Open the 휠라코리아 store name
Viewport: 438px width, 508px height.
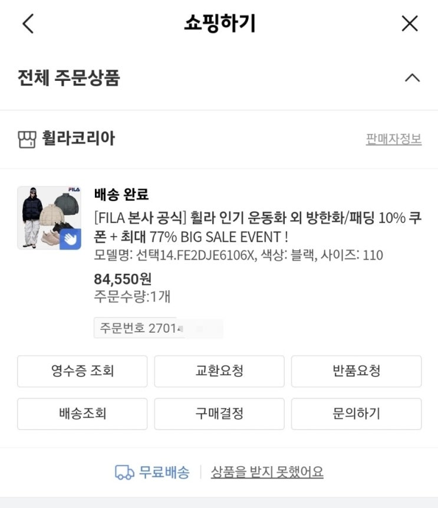[x=78, y=139]
